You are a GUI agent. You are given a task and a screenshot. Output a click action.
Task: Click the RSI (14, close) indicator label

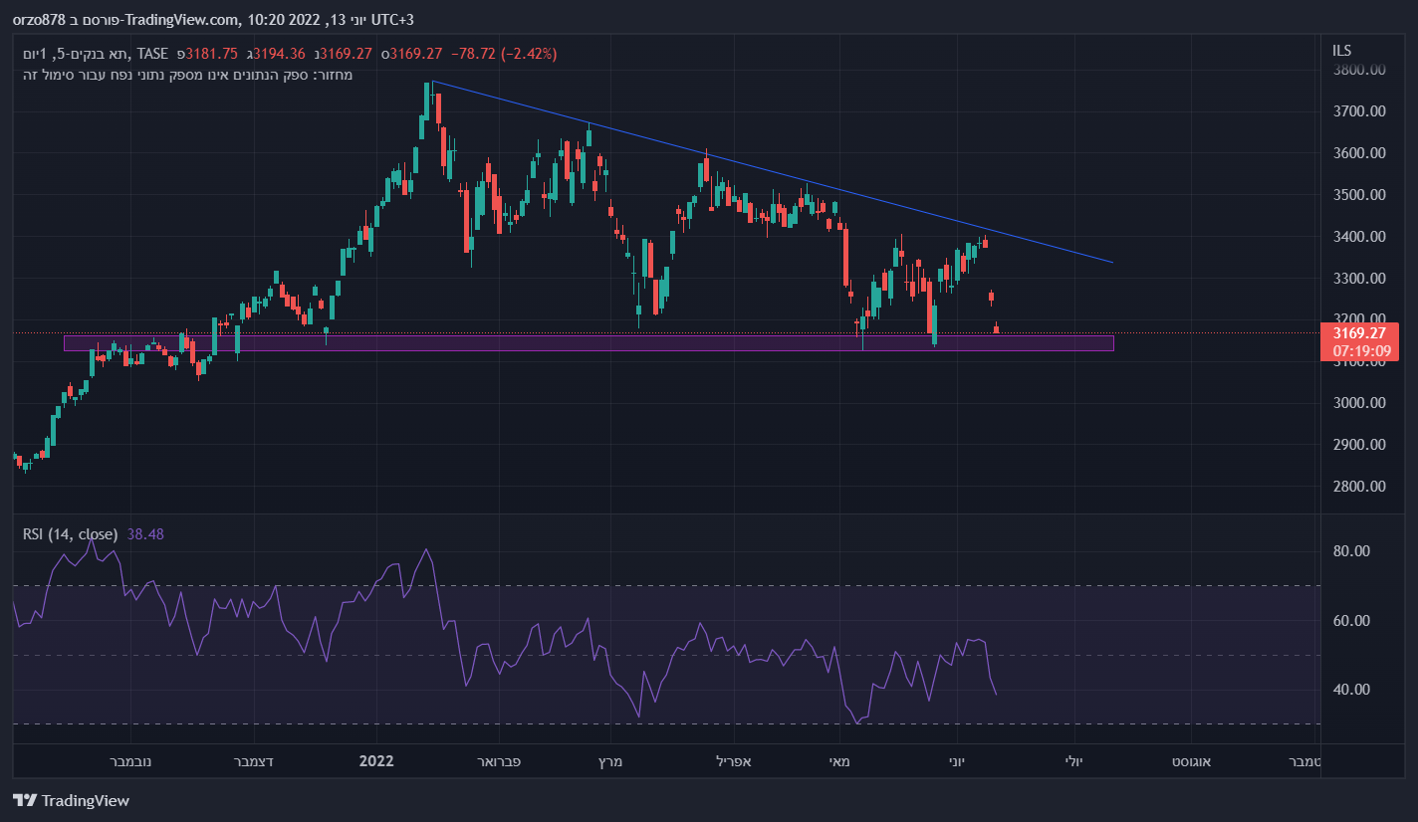point(70,534)
